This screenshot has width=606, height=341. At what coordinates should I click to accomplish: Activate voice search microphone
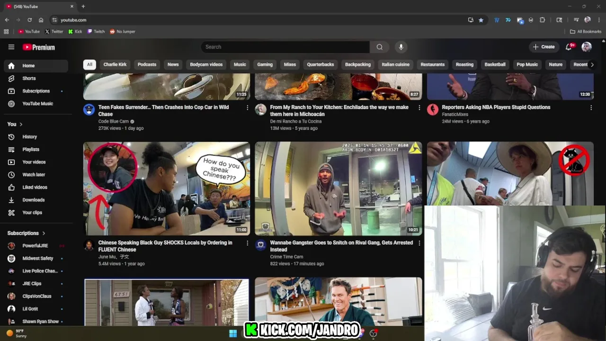[x=401, y=47]
